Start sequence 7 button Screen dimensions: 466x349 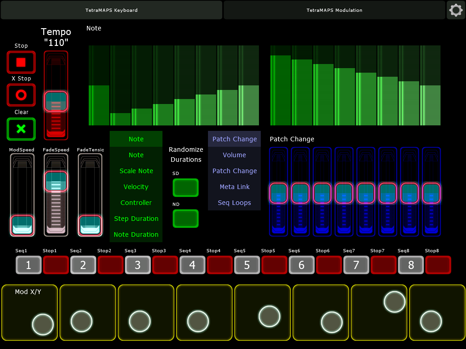pos(356,265)
